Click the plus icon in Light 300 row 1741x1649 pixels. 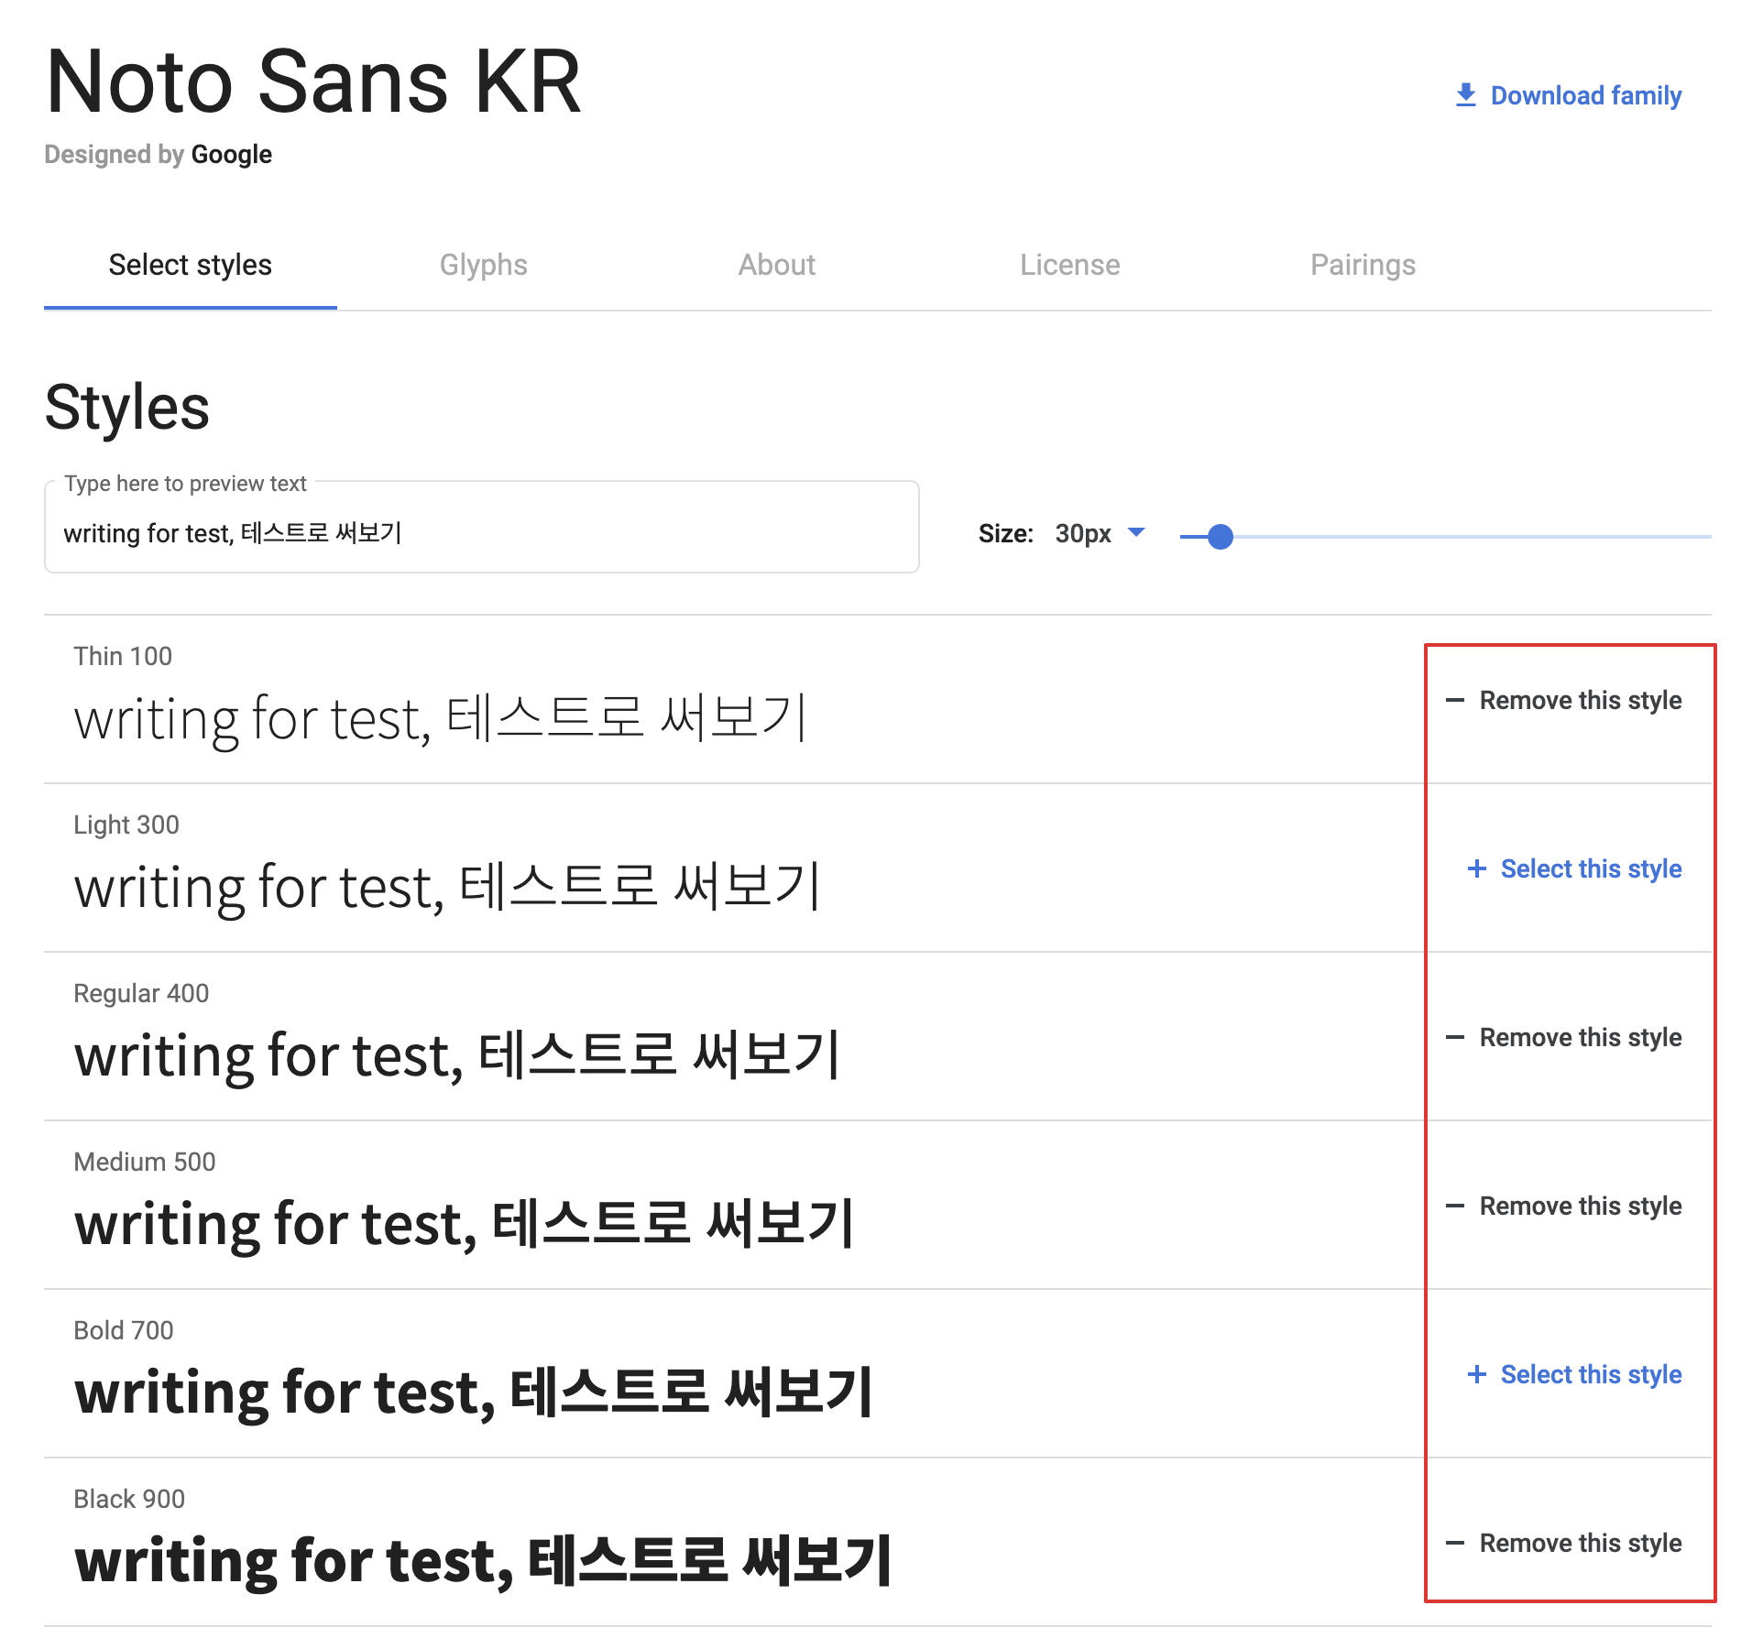point(1476,868)
